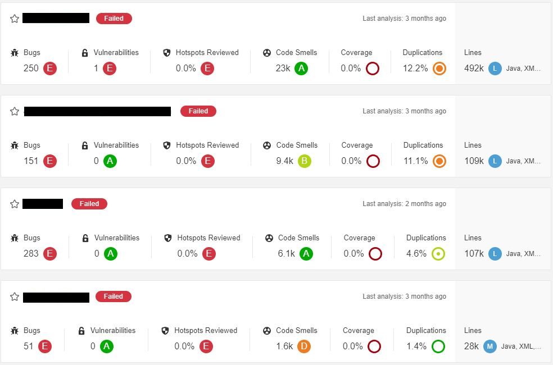Click the blue M size badge on the last project

coord(489,346)
